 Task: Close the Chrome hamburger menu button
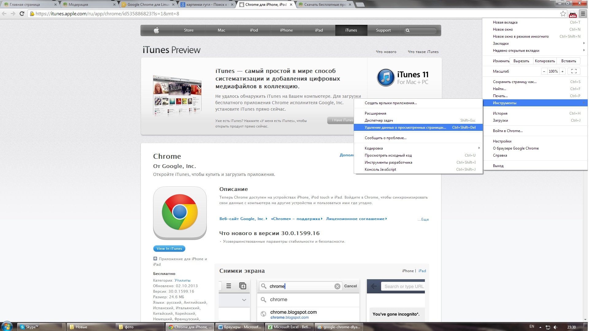pyautogui.click(x=583, y=13)
